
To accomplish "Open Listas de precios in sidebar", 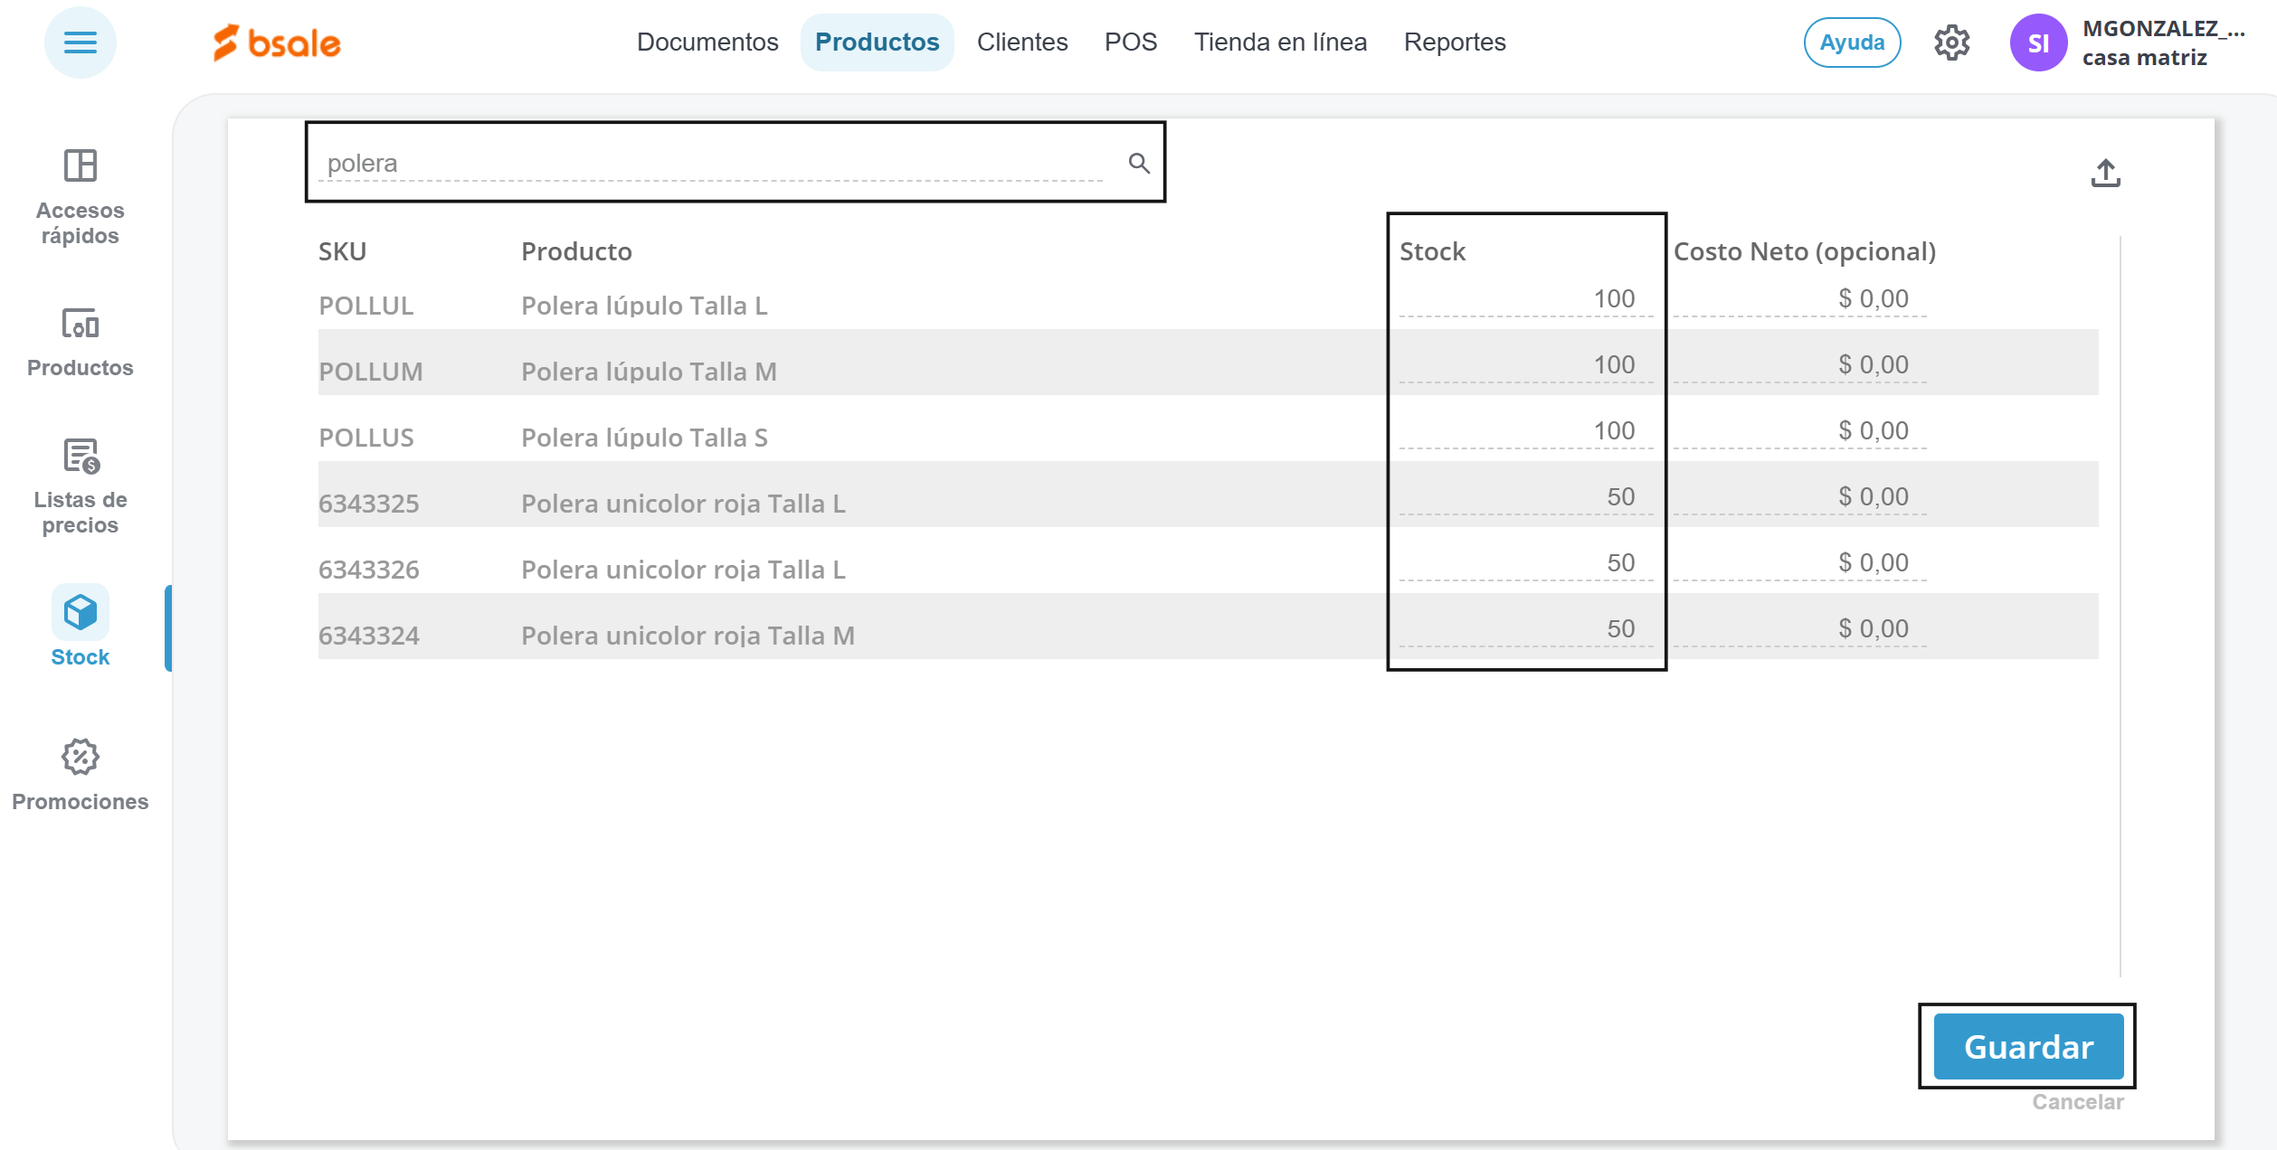I will click(x=80, y=485).
